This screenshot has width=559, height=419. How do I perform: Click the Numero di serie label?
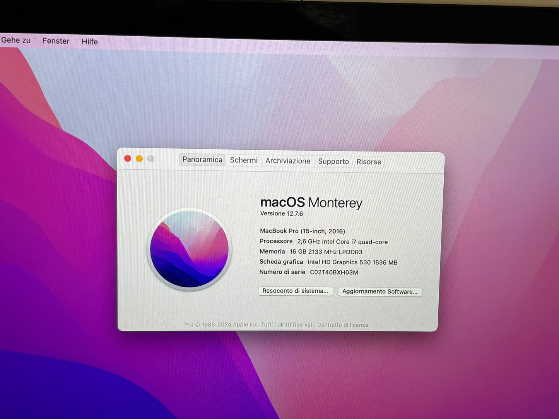coord(282,272)
